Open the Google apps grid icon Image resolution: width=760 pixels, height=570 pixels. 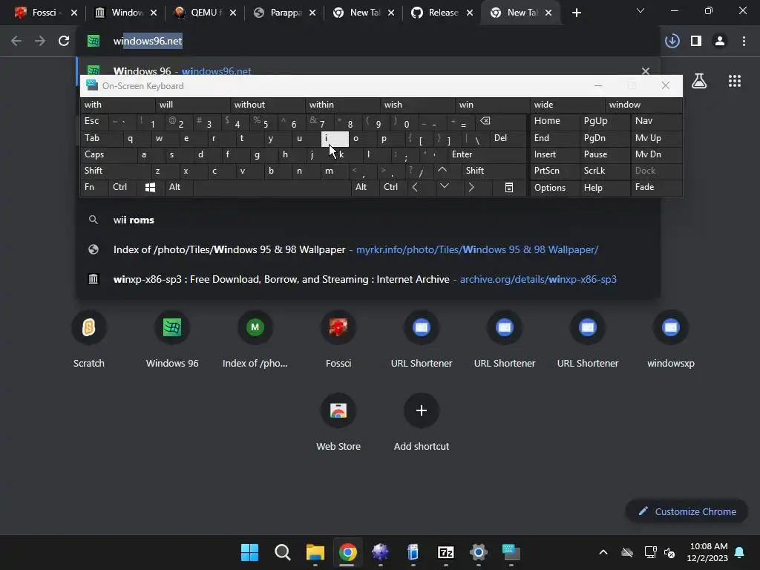735,81
